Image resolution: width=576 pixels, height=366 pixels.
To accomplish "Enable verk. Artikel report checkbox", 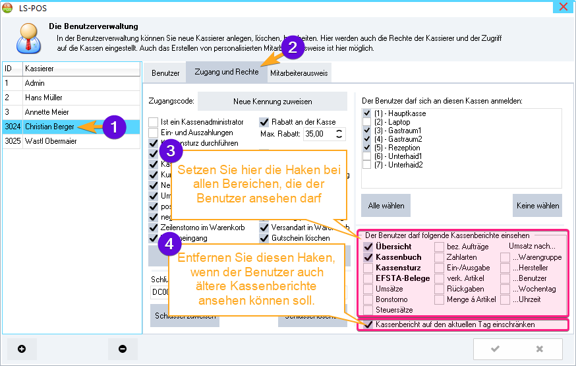I will click(x=440, y=278).
